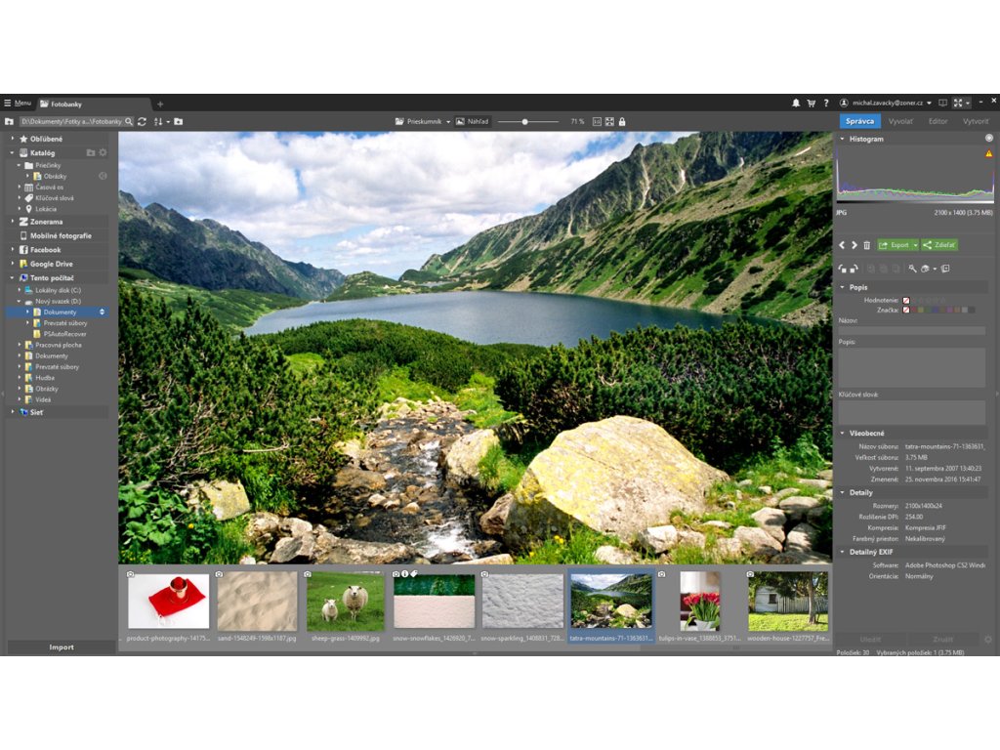
Task: Switch to the Správca module tab
Action: click(859, 121)
